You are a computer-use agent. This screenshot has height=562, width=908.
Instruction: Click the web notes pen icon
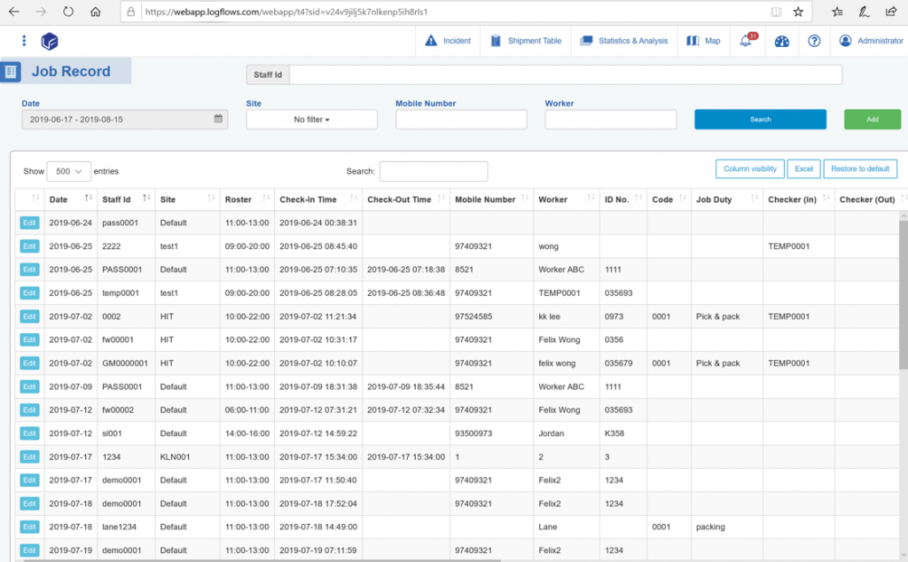(864, 12)
